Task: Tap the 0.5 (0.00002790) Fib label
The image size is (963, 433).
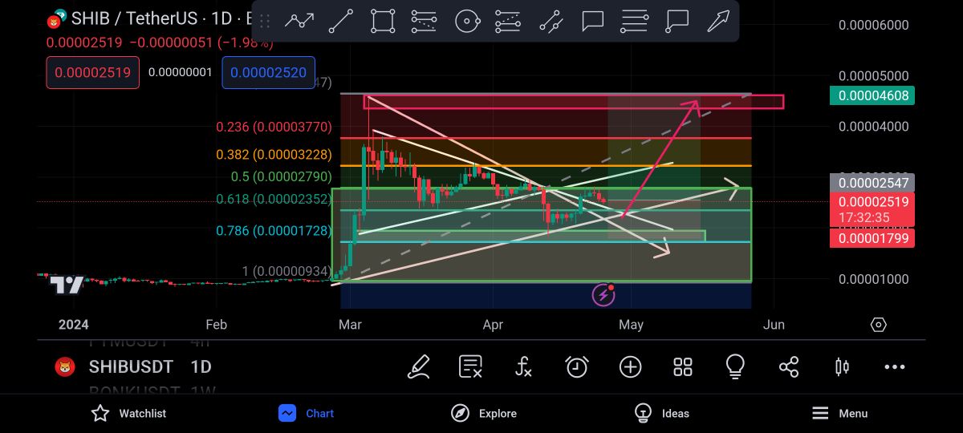Action: [x=281, y=176]
